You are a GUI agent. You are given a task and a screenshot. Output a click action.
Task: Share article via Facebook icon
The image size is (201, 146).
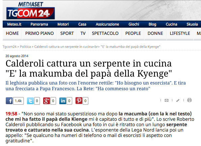(x=9, y=101)
